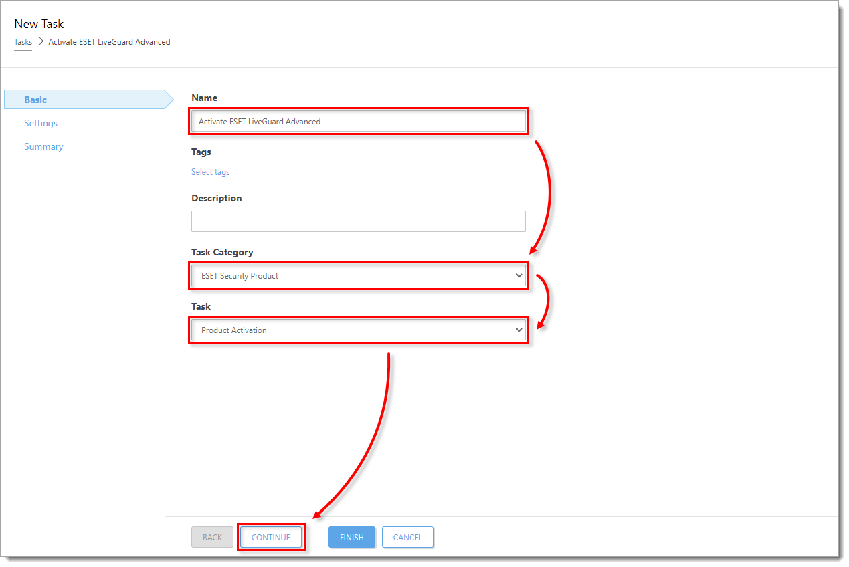Expand the Task dropdown showing Product Activation

358,330
